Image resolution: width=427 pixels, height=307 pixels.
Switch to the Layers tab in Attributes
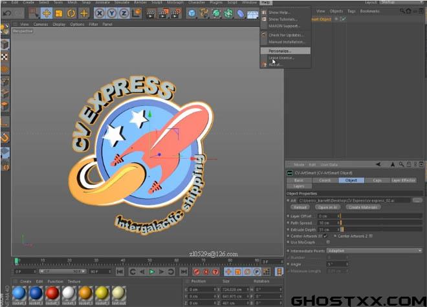[x=299, y=186]
